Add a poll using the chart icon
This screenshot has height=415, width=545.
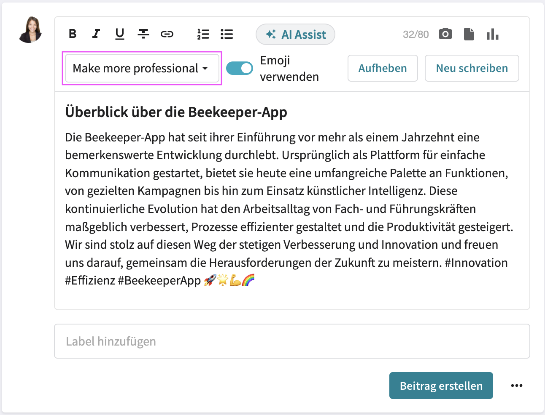492,34
